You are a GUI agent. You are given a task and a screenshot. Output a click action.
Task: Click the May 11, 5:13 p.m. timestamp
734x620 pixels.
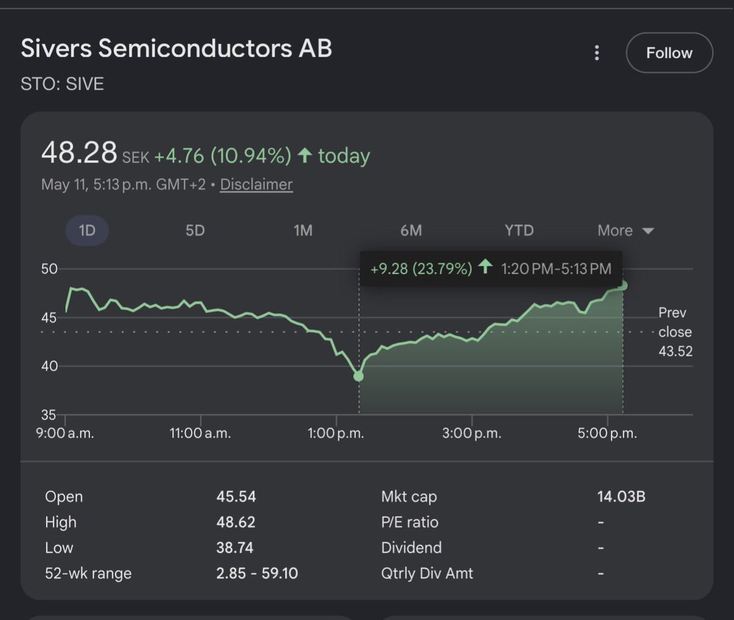[124, 184]
